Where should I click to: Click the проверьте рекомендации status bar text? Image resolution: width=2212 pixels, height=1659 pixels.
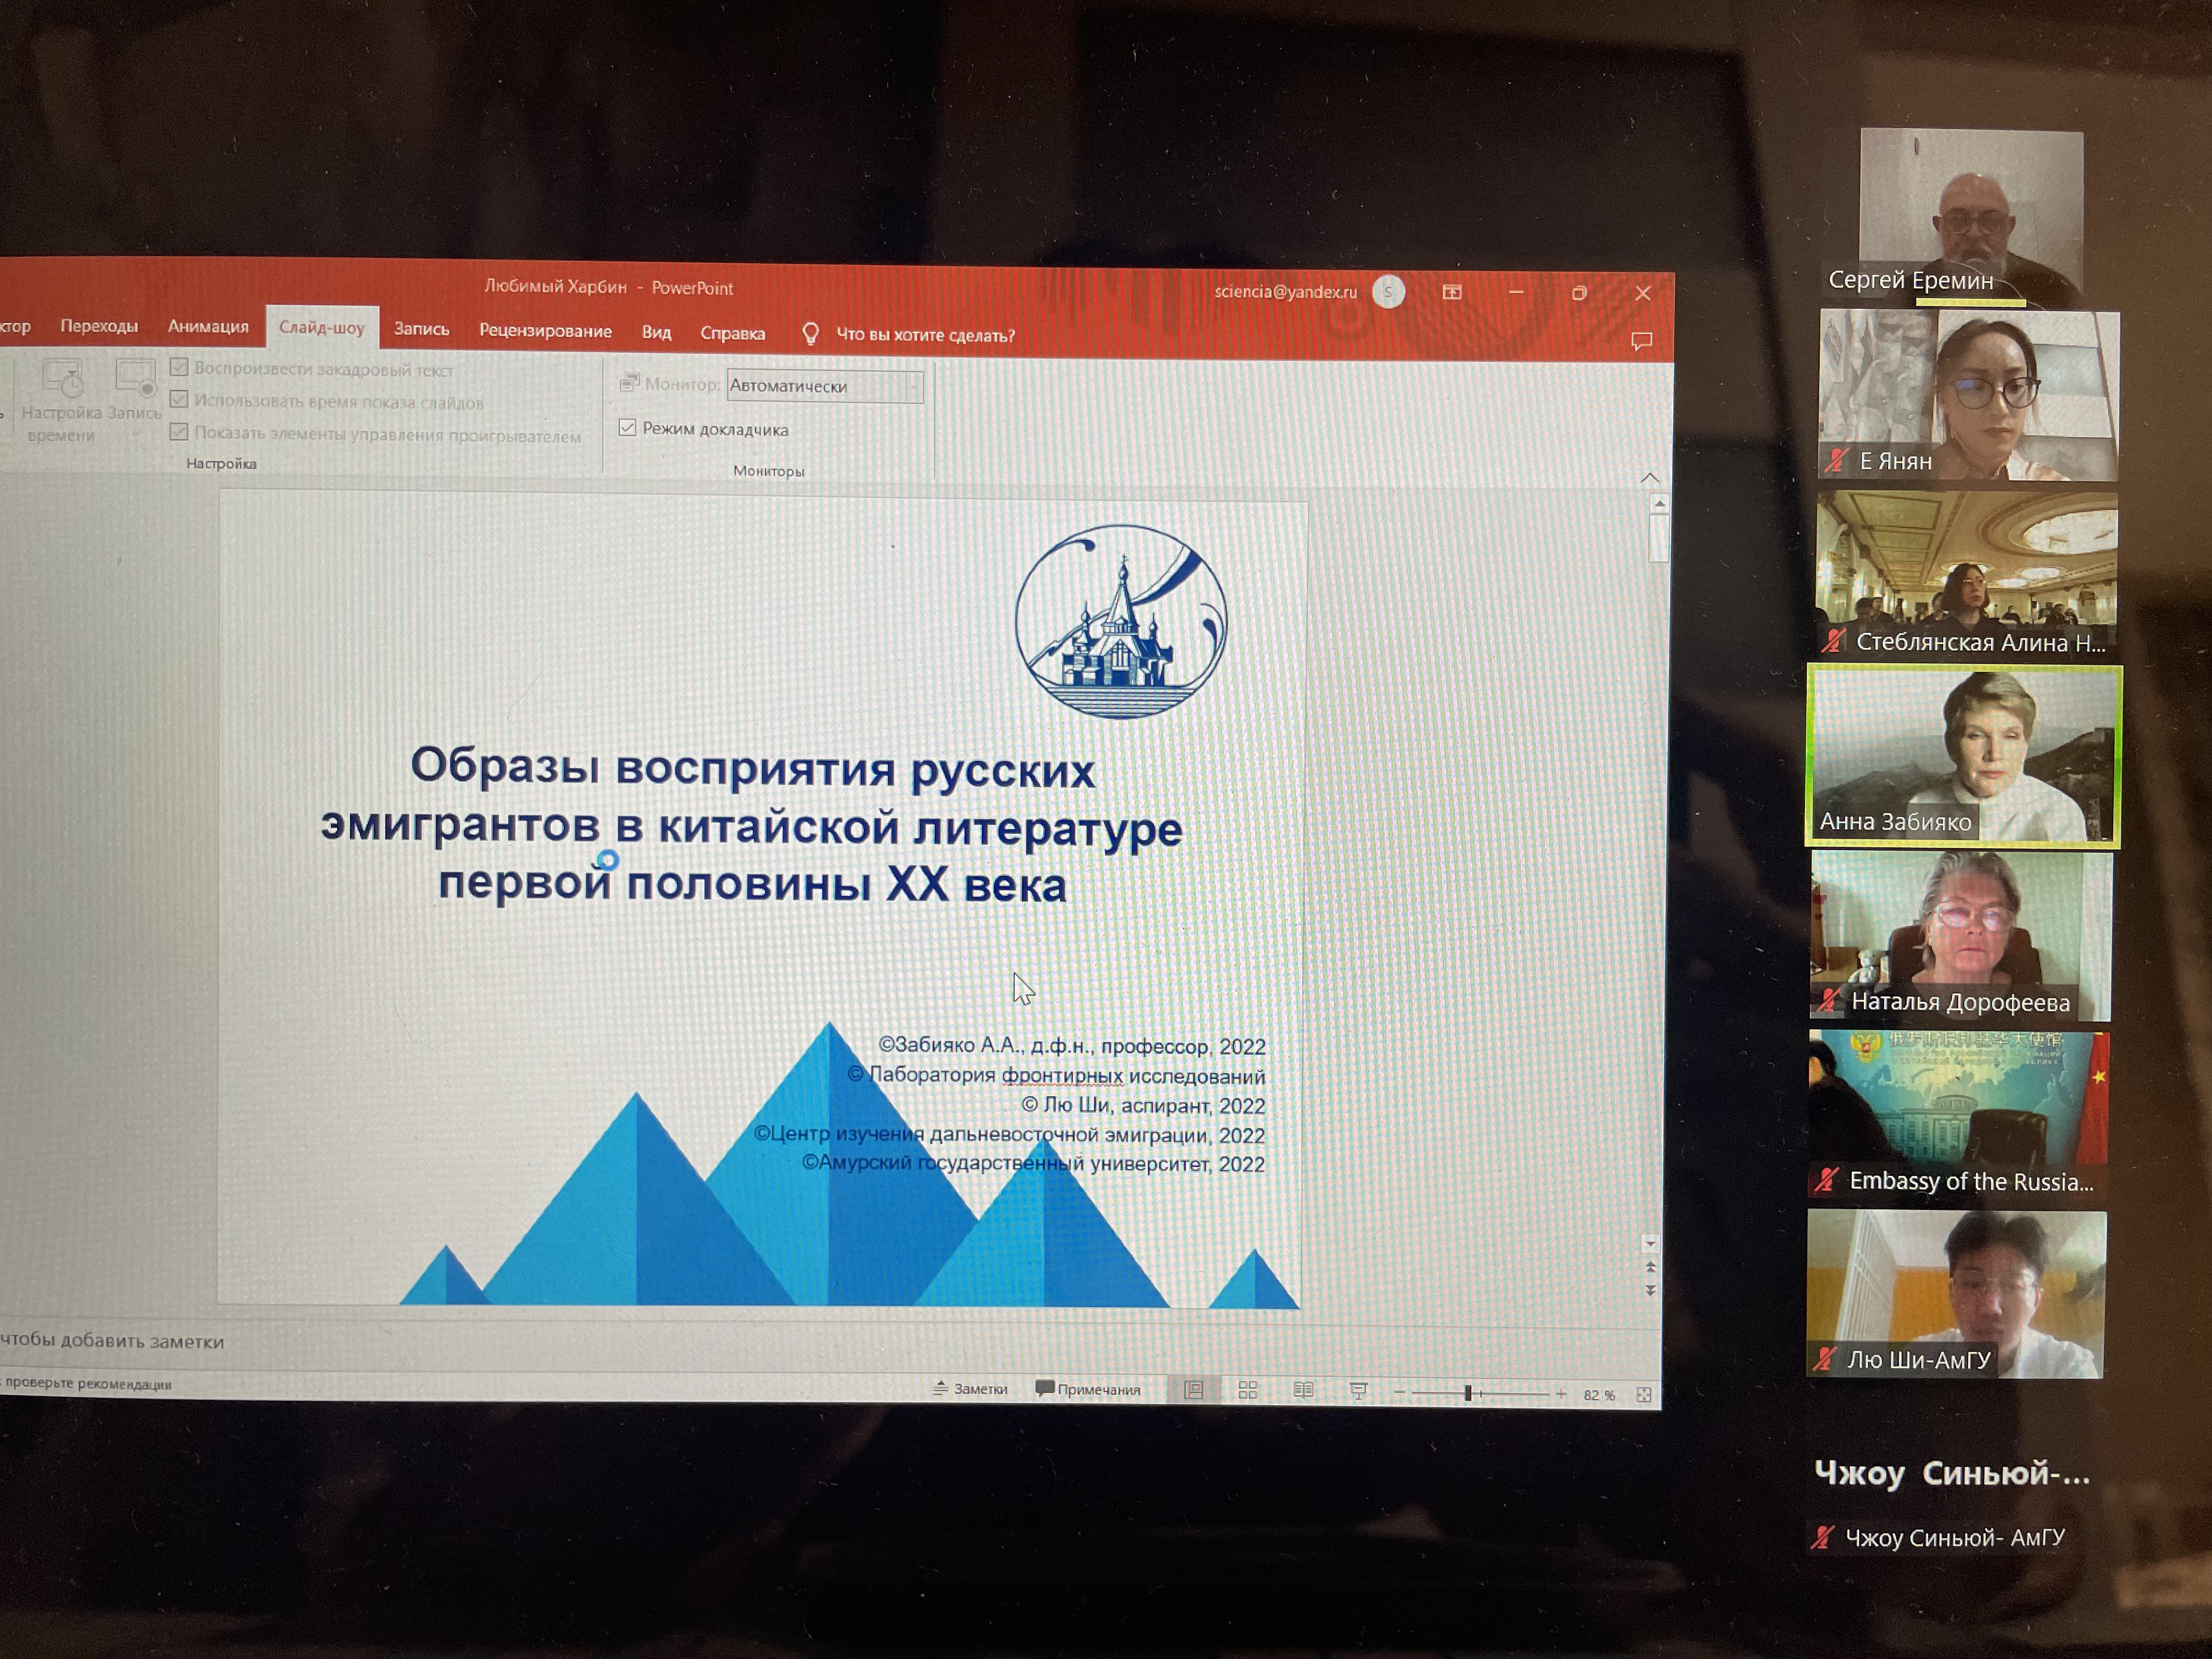[88, 1384]
